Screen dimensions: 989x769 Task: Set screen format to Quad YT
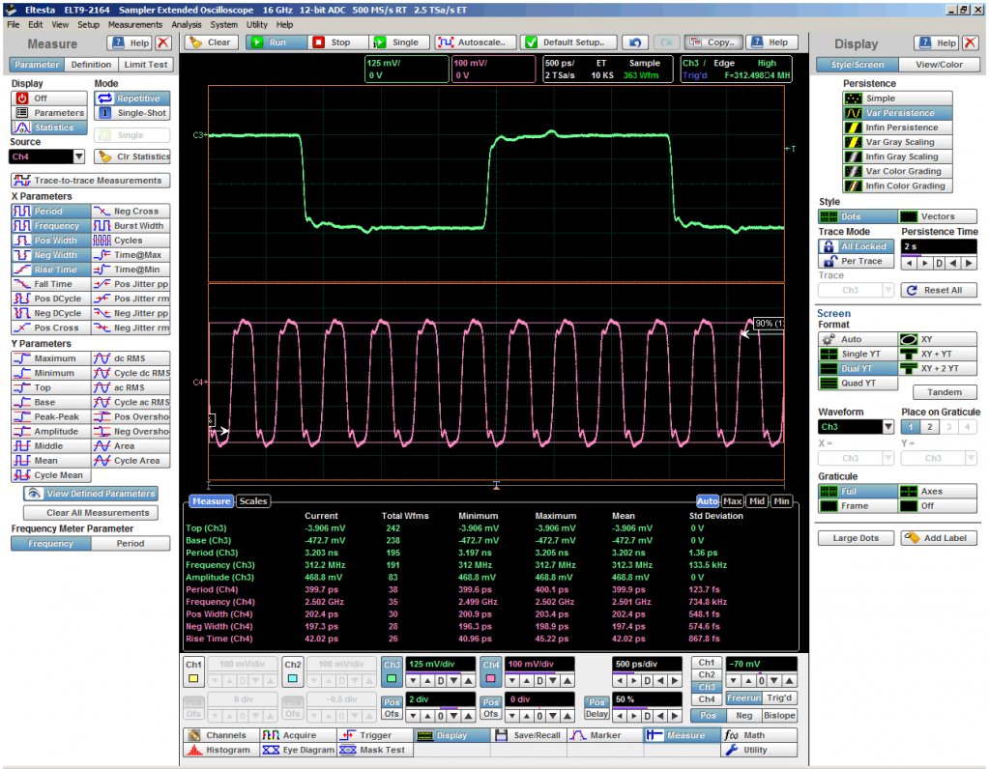(856, 384)
